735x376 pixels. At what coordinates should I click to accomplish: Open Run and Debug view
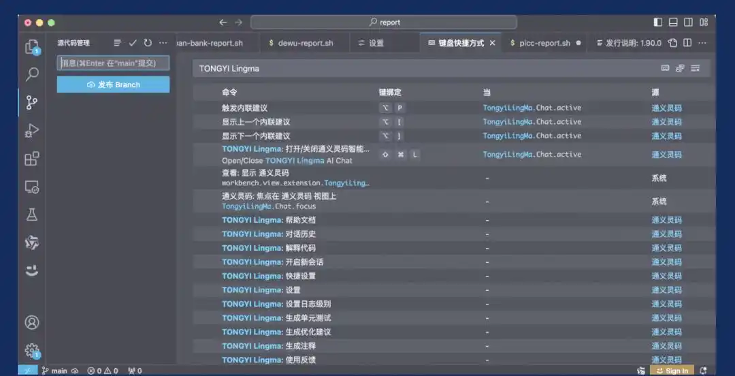pos(32,131)
